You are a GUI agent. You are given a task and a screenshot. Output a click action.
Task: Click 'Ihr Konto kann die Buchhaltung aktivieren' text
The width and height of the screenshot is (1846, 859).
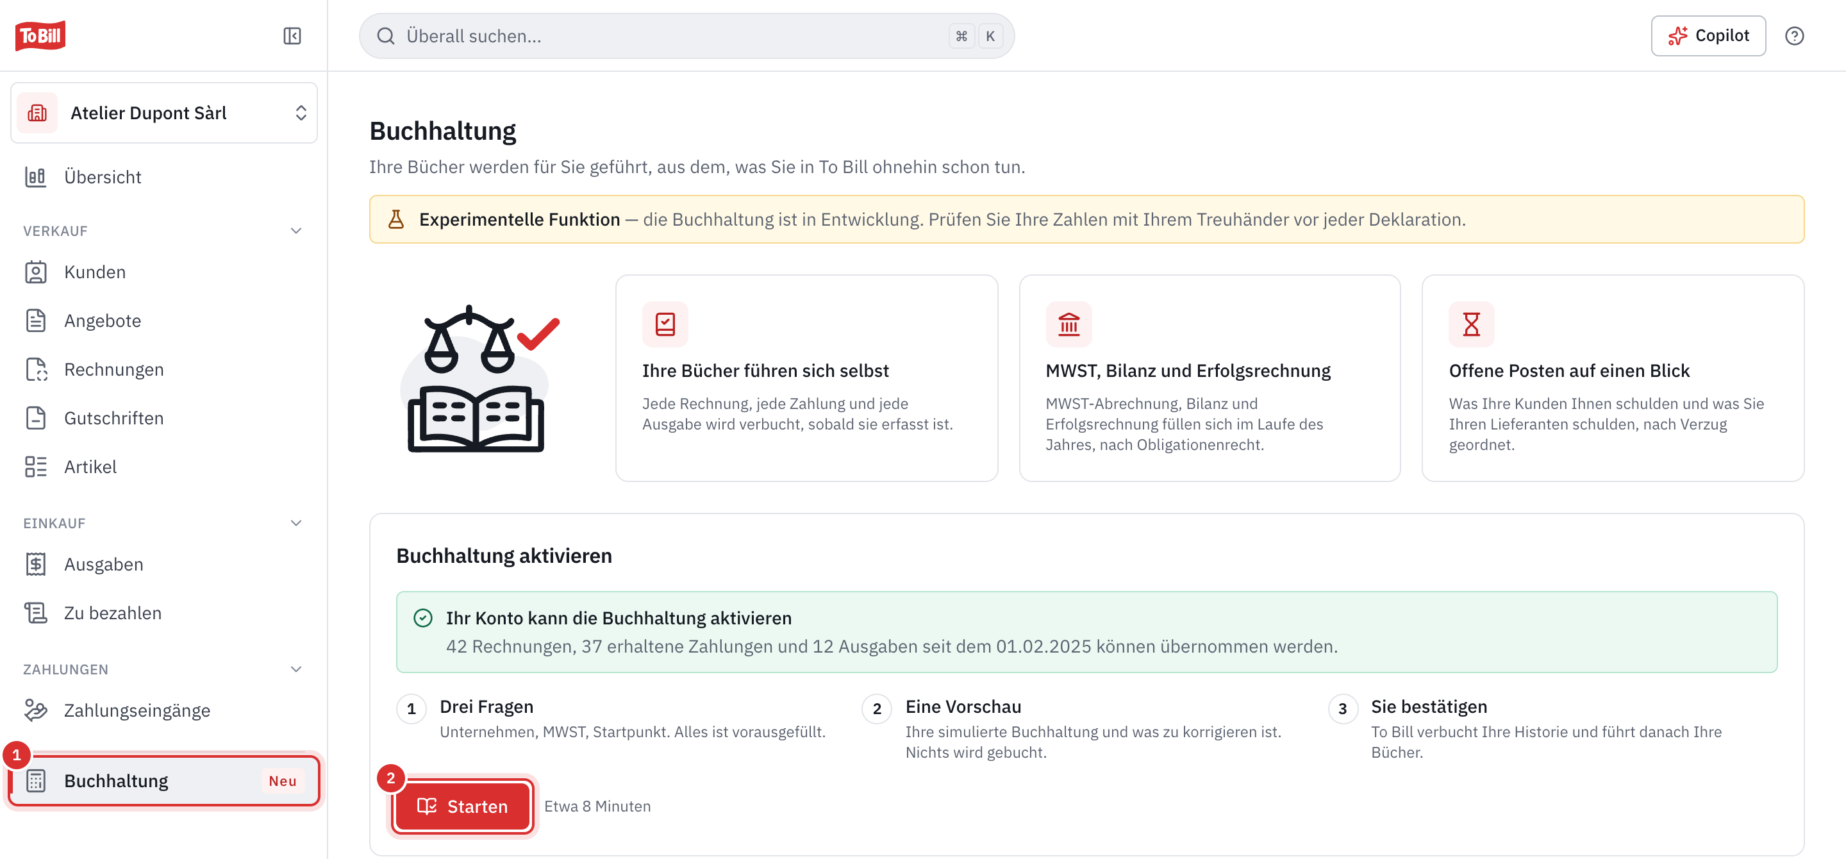619,617
